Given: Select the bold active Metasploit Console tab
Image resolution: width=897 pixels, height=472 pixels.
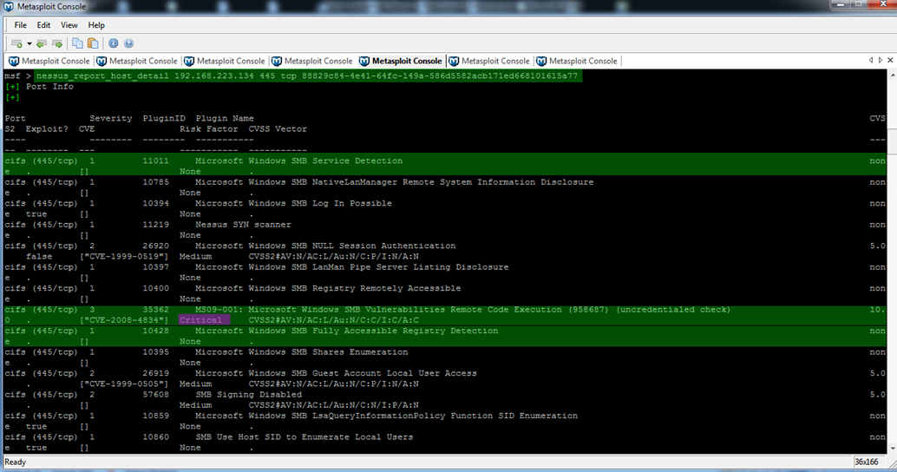Looking at the screenshot, I should point(401,62).
